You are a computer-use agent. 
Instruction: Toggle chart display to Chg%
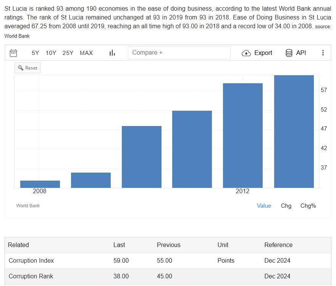[x=308, y=206]
